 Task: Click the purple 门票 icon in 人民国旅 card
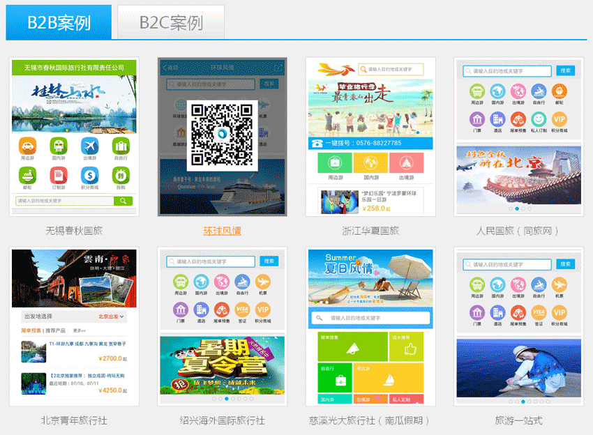(x=477, y=119)
